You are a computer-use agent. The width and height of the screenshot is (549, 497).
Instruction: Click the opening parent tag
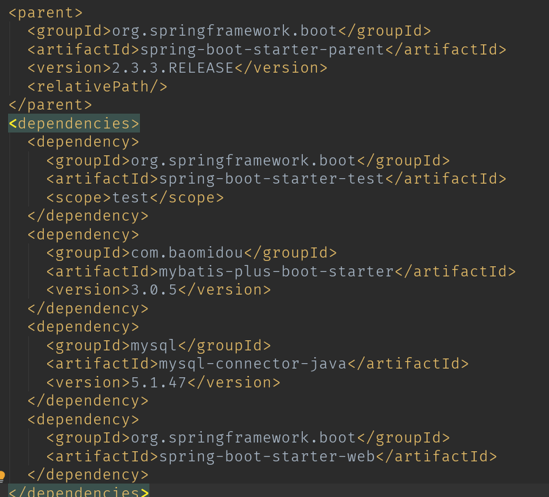pyautogui.click(x=46, y=13)
